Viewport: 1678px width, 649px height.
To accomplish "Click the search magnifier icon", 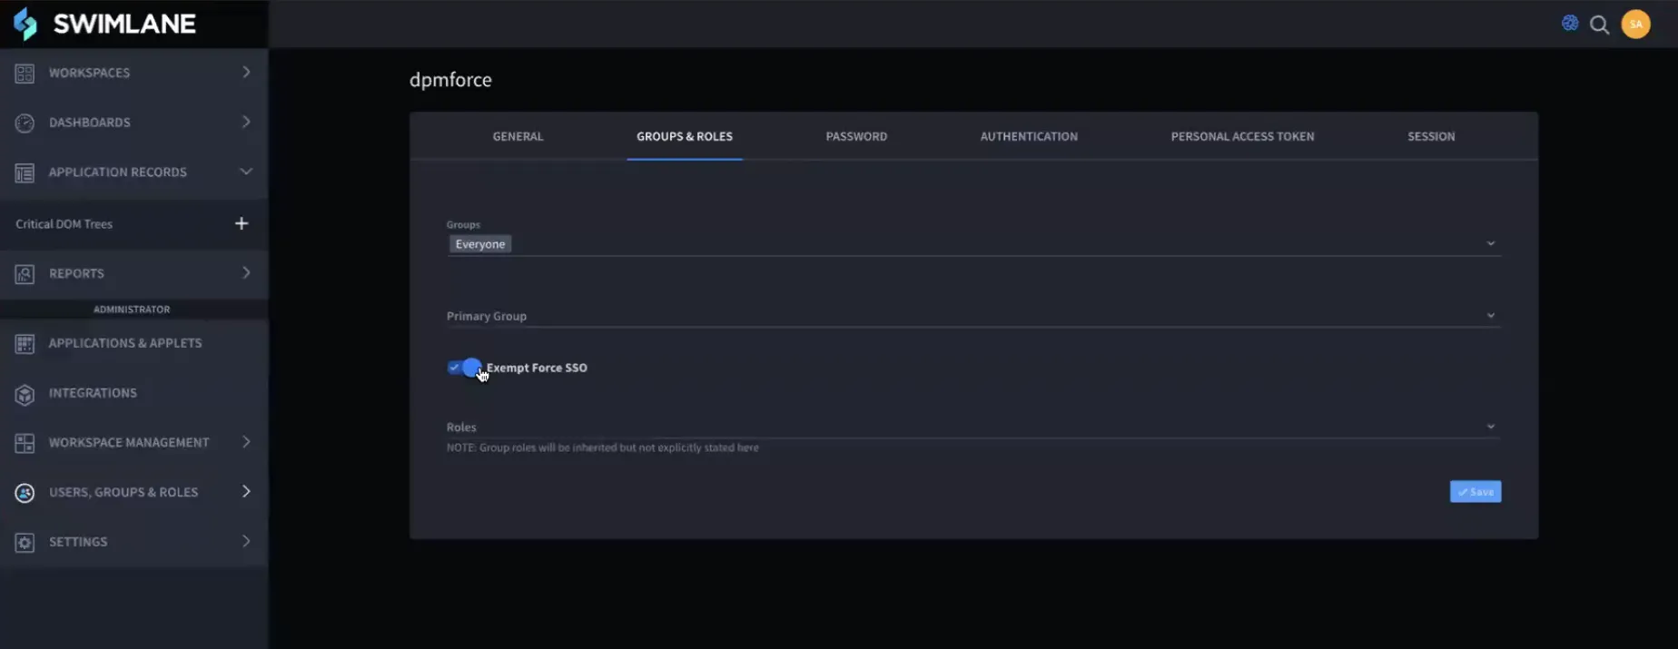I will click(1599, 25).
